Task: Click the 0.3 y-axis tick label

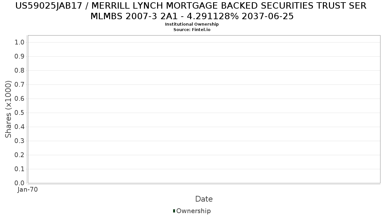Action: click(20, 141)
